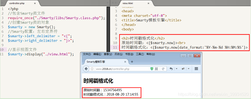
Task: Open the 编辑(E) menu in the browser
Action: [97, 54]
